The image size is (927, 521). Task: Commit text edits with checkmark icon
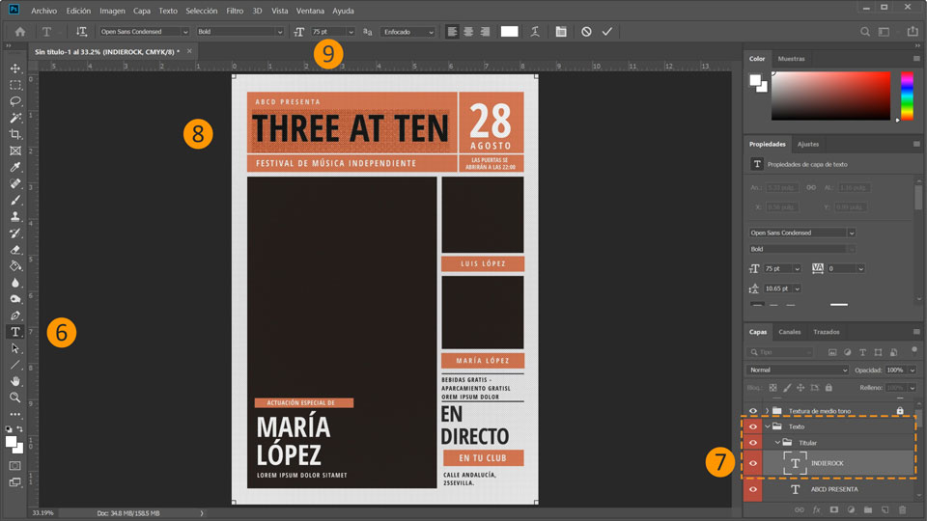607,32
